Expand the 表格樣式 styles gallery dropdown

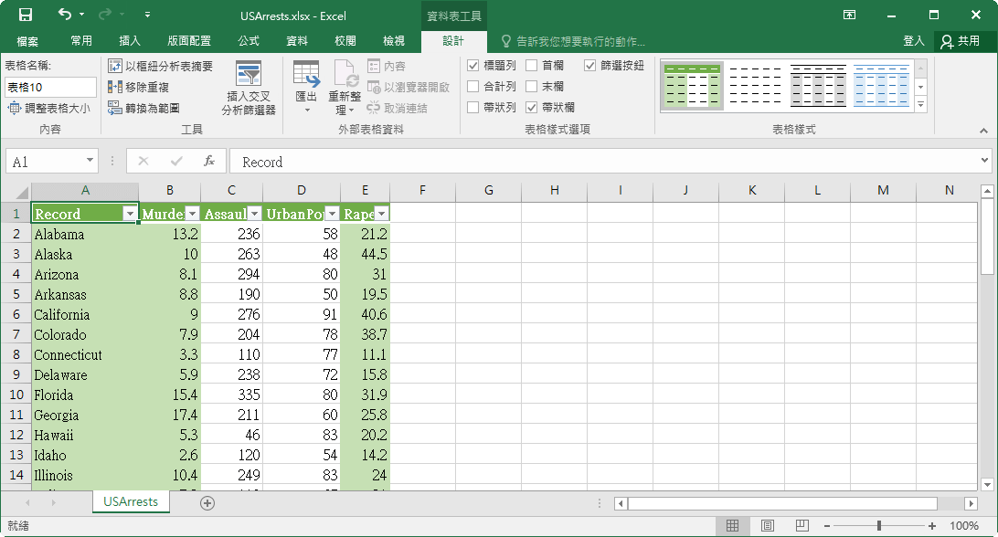921,104
